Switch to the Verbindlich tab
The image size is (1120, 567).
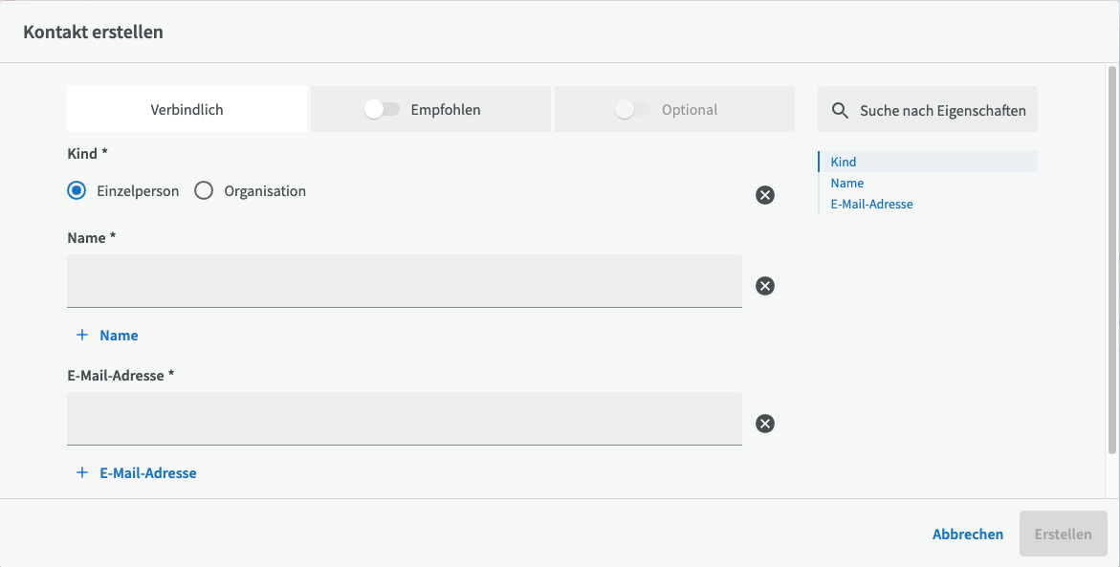pos(187,110)
